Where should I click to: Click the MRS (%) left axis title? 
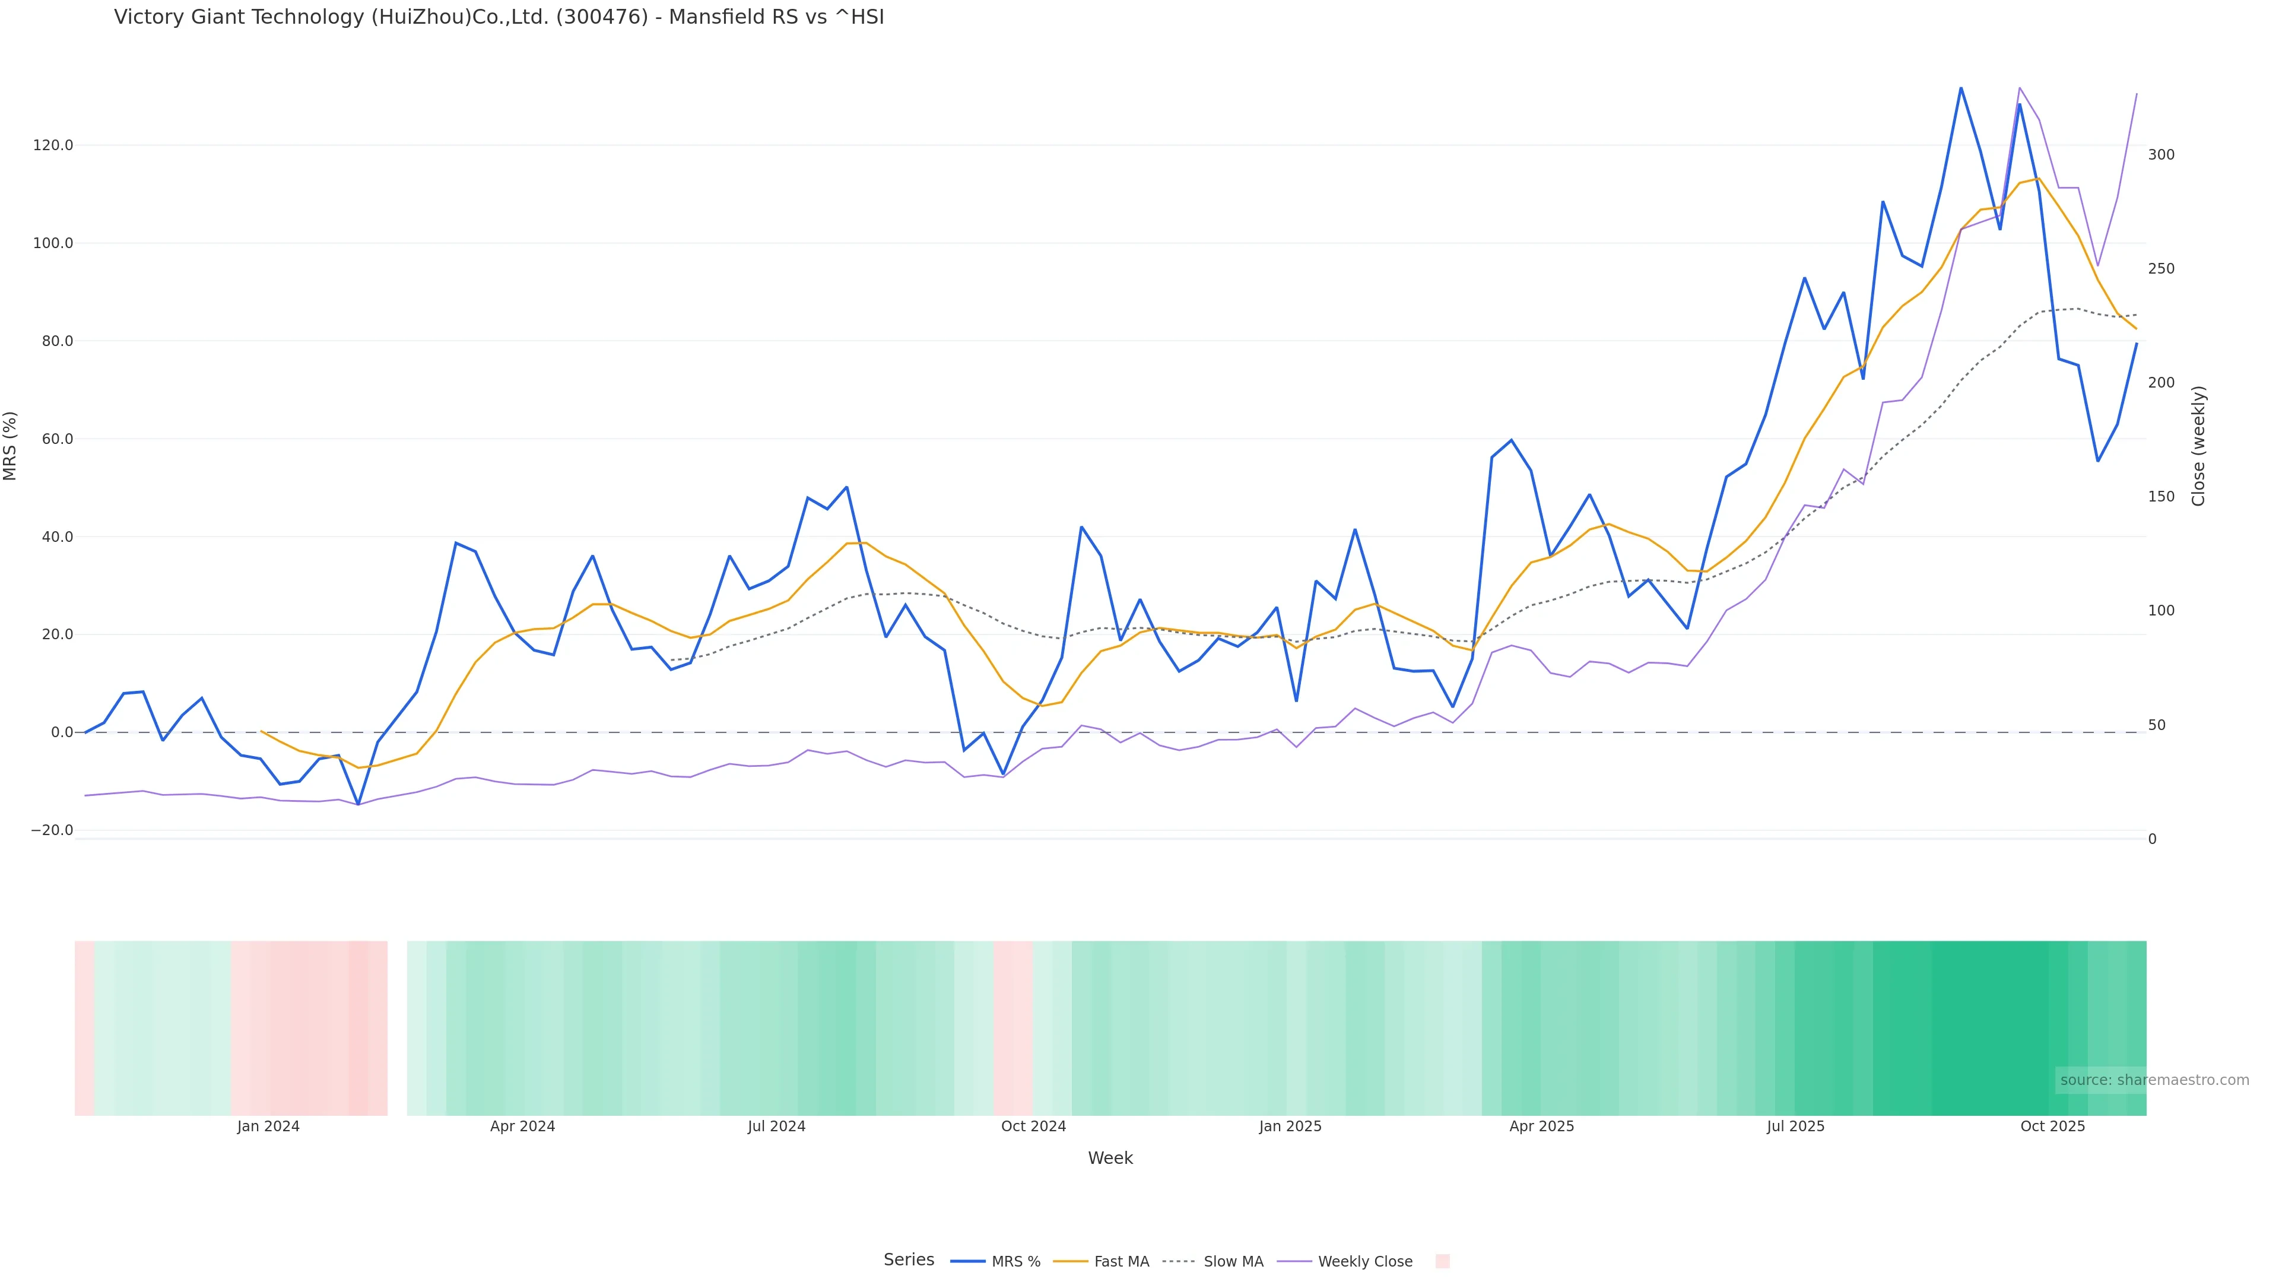[11, 446]
